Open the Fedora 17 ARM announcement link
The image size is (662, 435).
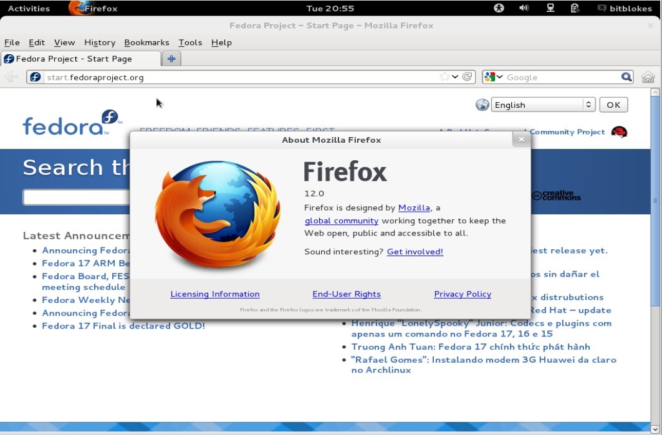(85, 263)
